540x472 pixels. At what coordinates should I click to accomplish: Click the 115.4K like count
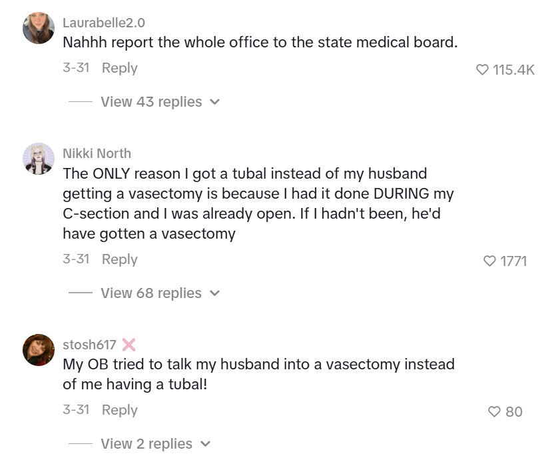pyautogui.click(x=513, y=69)
